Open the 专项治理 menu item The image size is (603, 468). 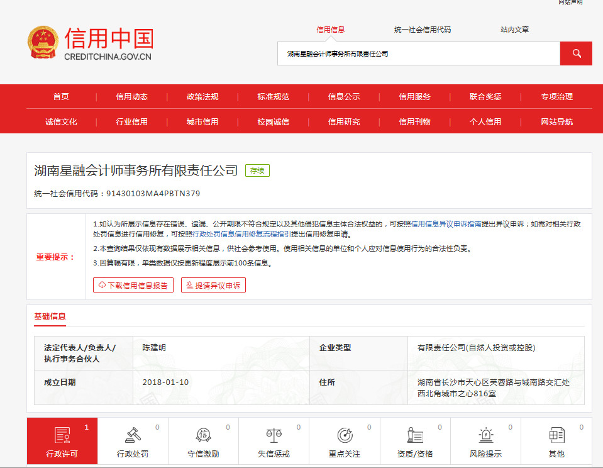(557, 97)
